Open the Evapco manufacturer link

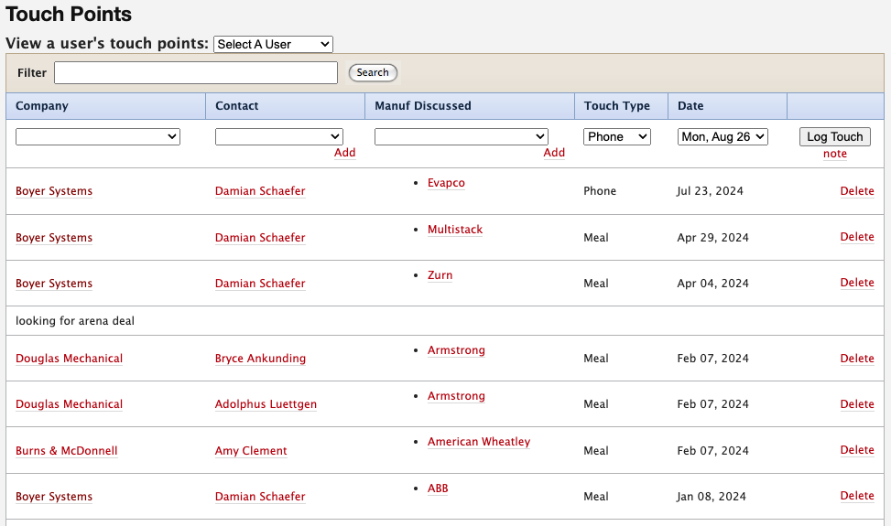(x=446, y=183)
